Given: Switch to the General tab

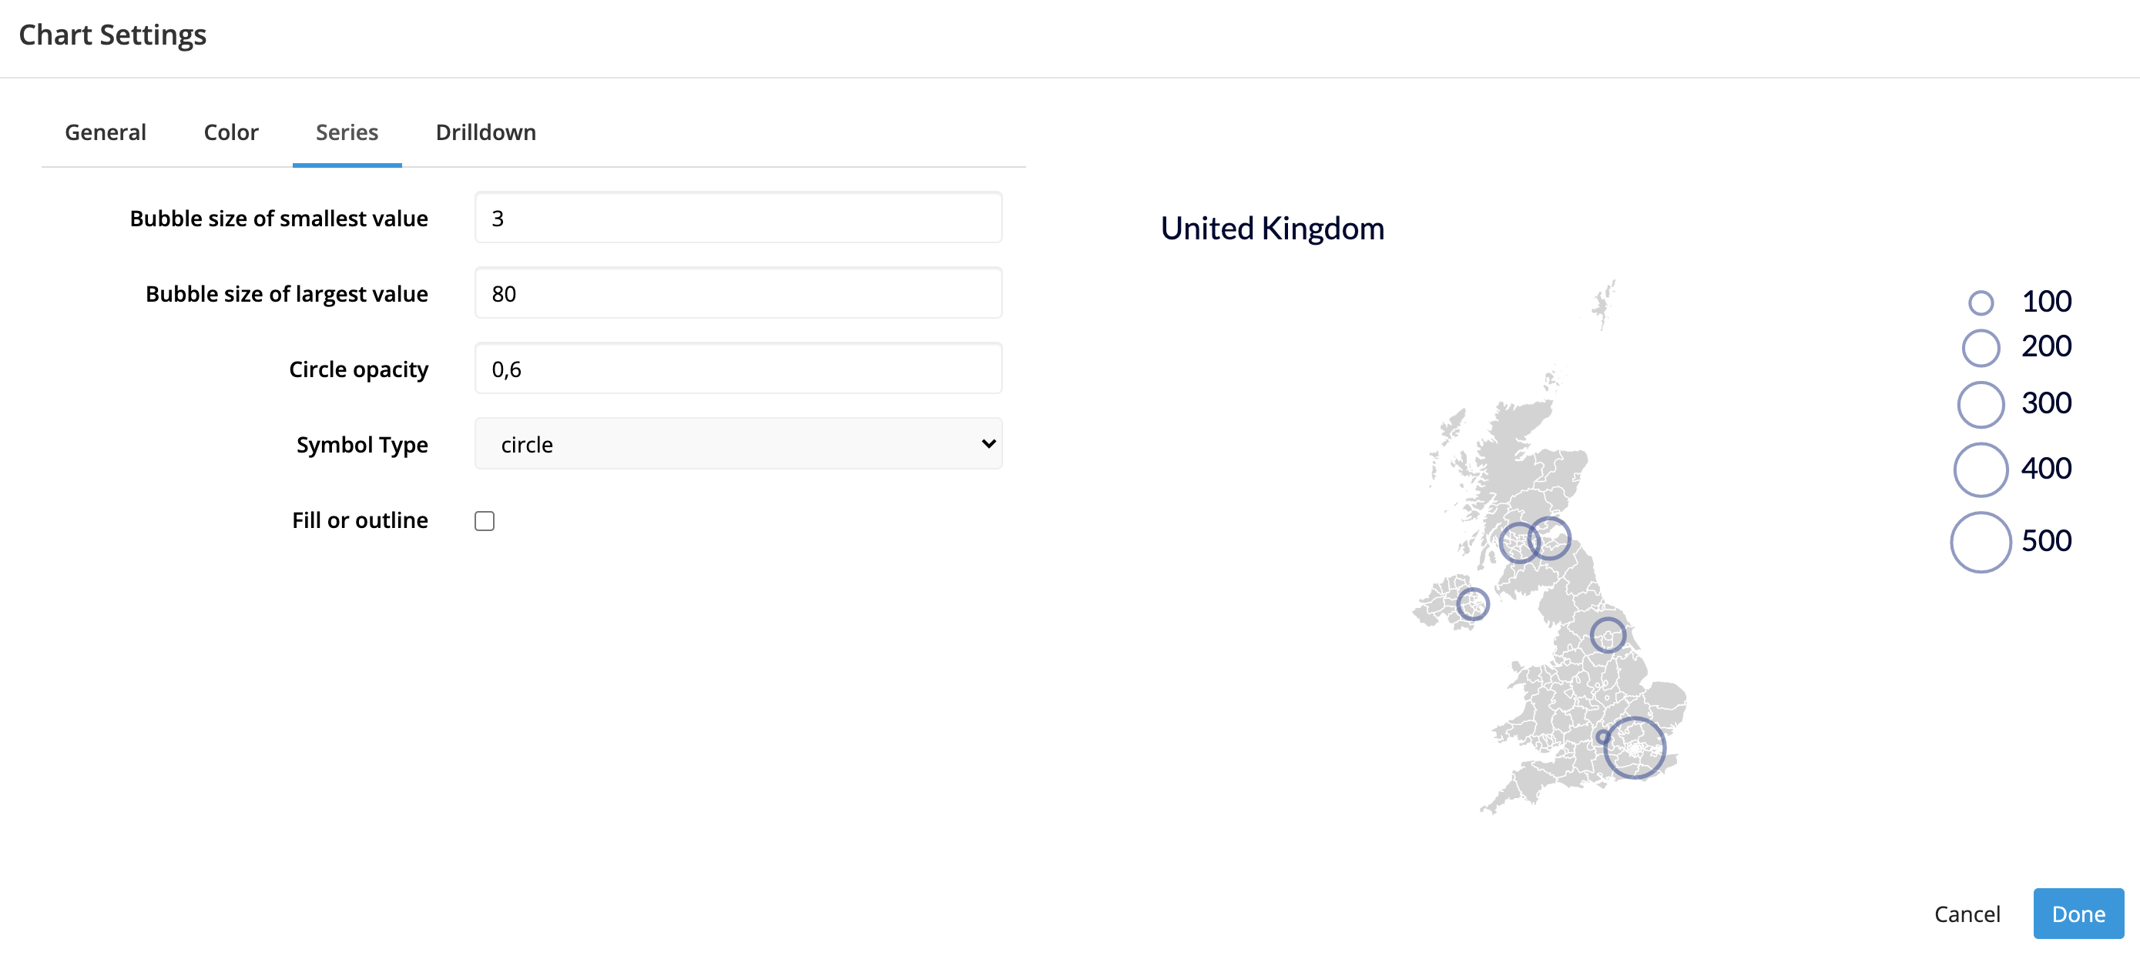Looking at the screenshot, I should coord(106,132).
